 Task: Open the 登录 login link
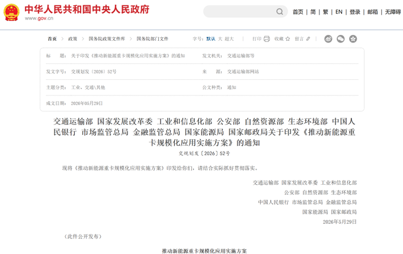pyautogui.click(x=354, y=12)
